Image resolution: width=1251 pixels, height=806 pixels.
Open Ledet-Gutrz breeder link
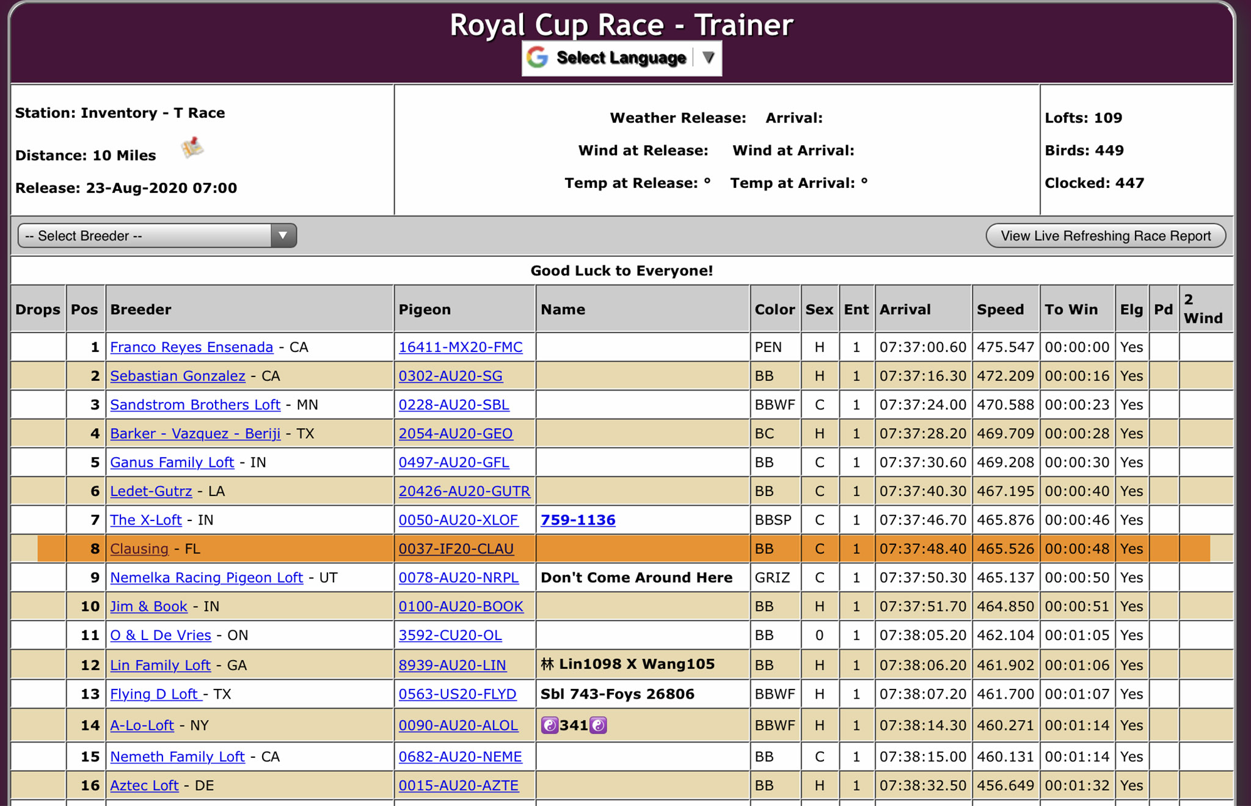(151, 491)
